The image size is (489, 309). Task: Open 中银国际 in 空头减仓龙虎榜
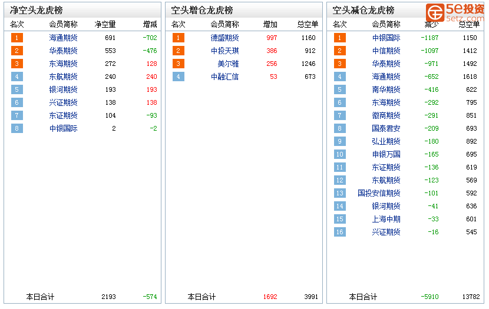[x=386, y=38]
